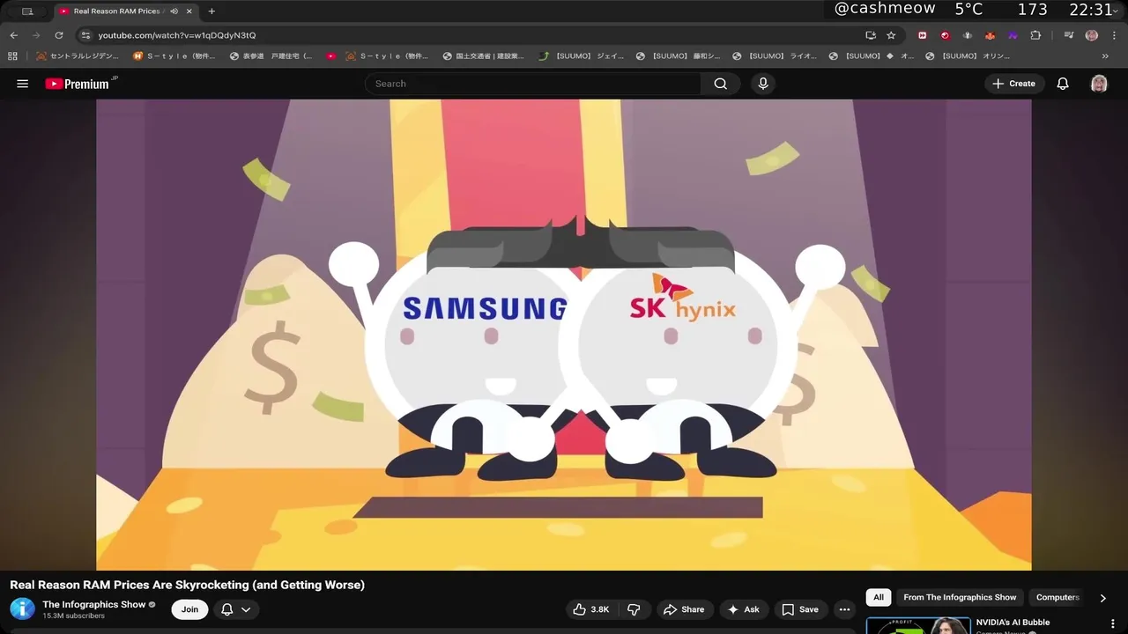Open NVIDIA's AI Bubble video thumbnail
The width and height of the screenshot is (1128, 634).
point(918,625)
